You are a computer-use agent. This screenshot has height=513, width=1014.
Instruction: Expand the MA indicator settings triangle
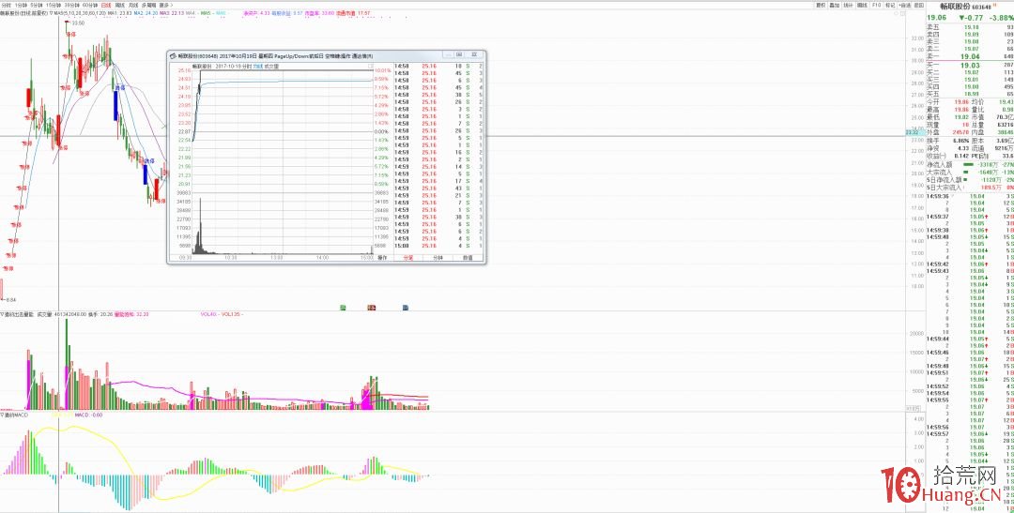pos(50,14)
